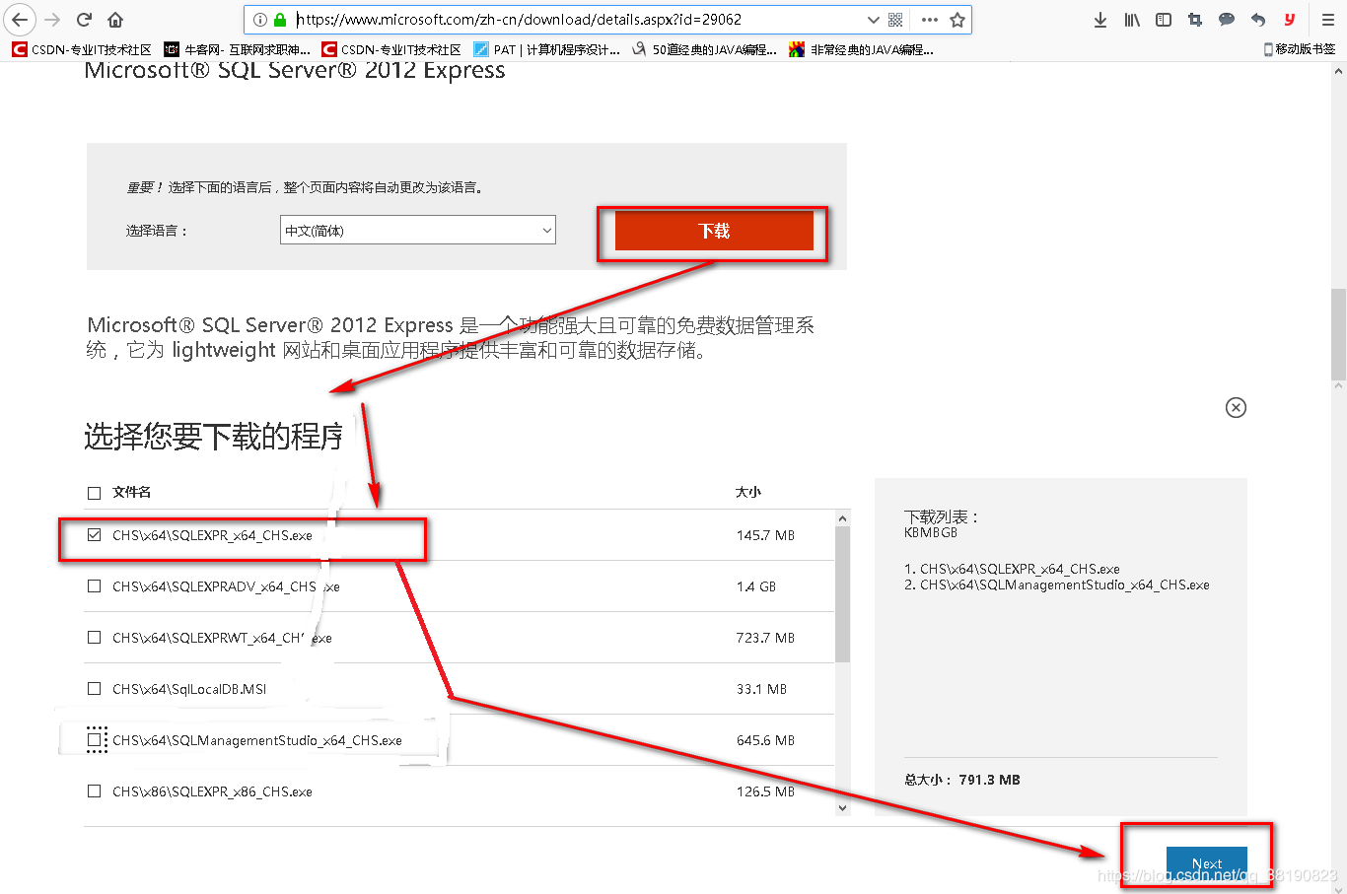Click the 下载列表 heading text
The height and width of the screenshot is (894, 1347).
[942, 516]
